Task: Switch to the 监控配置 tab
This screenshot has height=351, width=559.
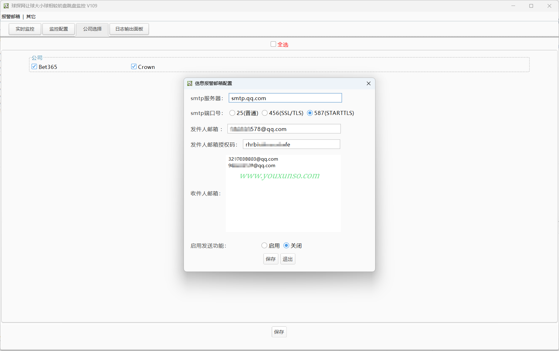Action: [59, 29]
